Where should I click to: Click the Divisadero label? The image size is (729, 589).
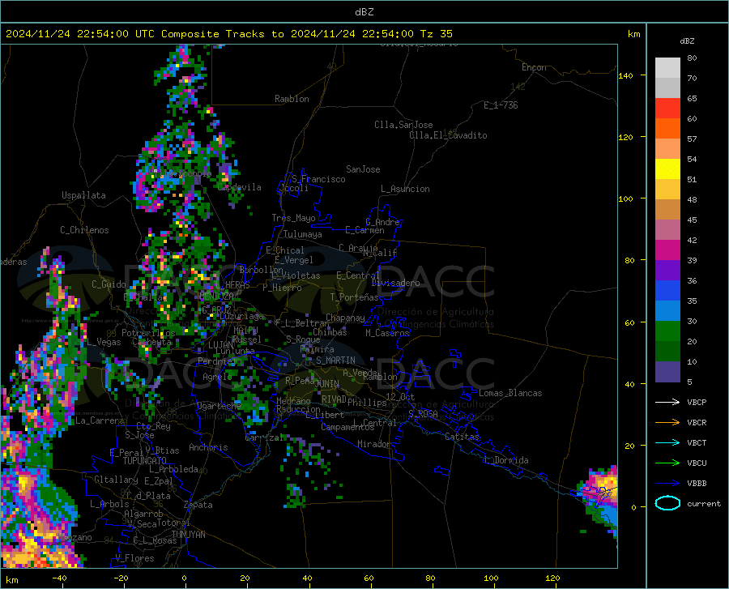395,283
